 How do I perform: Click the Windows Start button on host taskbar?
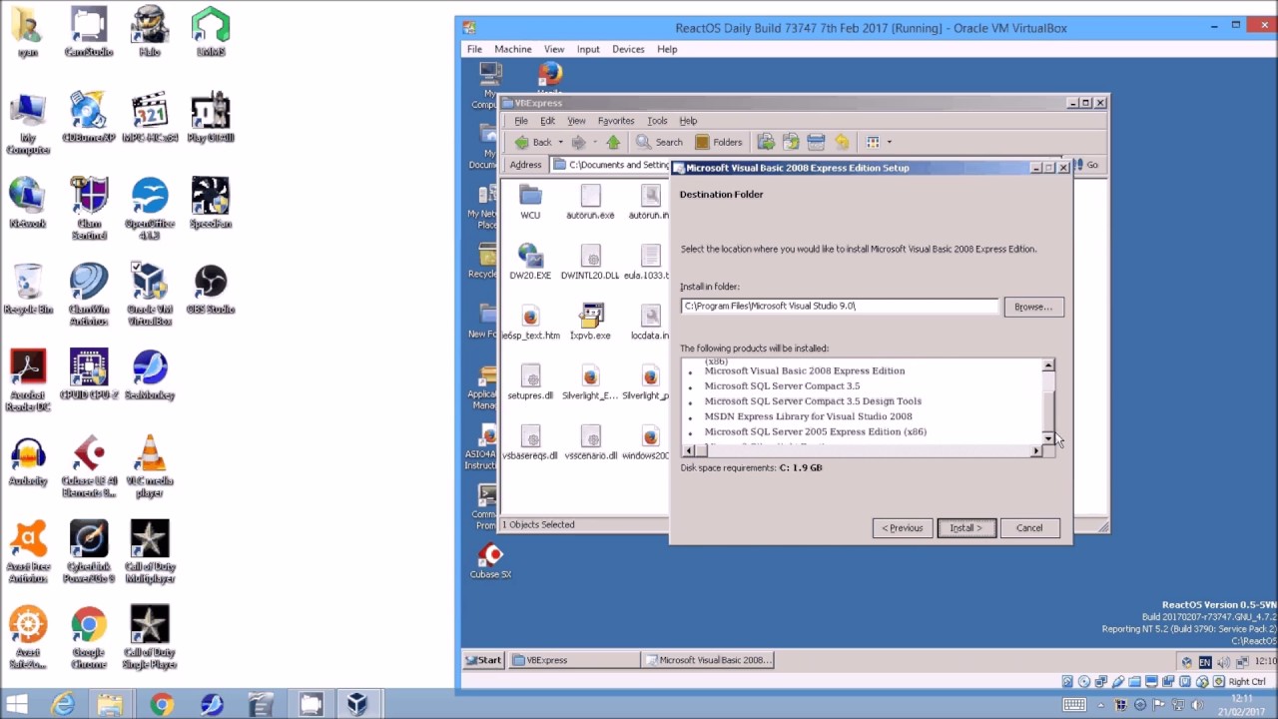click(x=17, y=705)
